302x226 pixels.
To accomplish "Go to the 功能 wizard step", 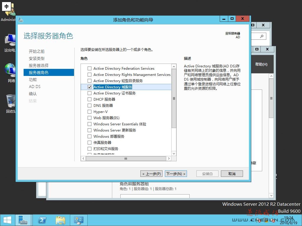I will tap(33, 79).
